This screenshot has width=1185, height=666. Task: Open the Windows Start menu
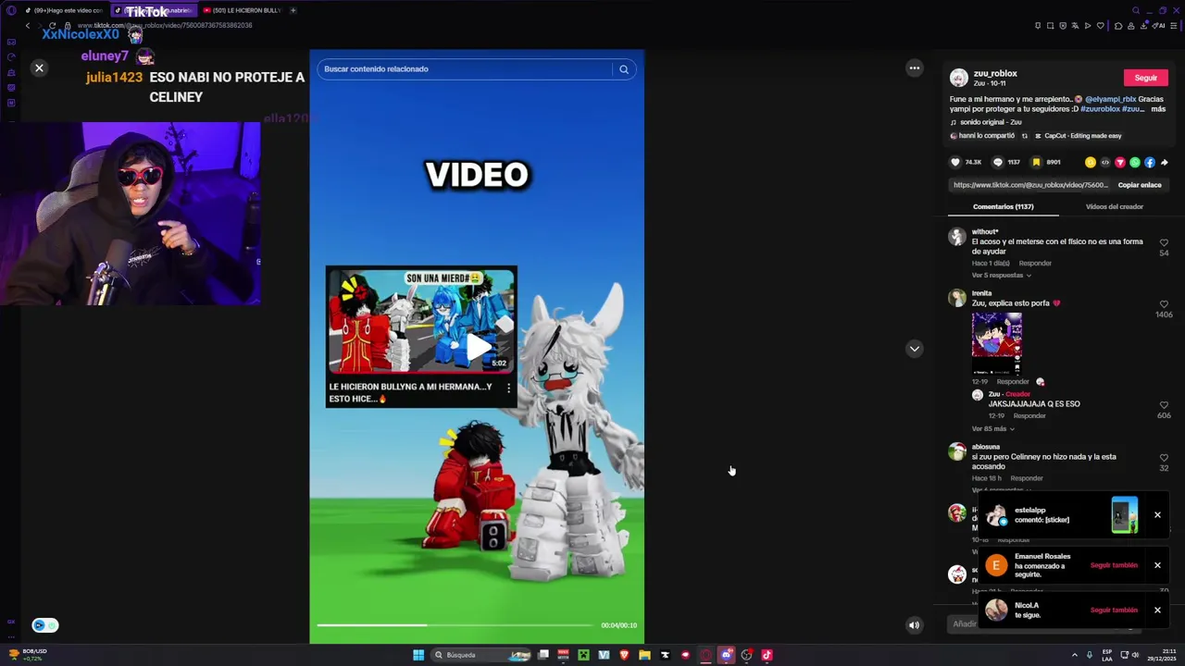click(418, 655)
